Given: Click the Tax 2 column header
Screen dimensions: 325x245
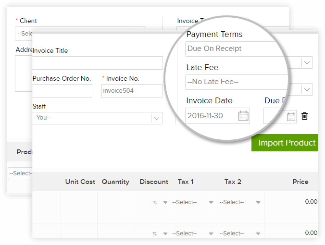Looking at the screenshot, I should coord(233,182).
